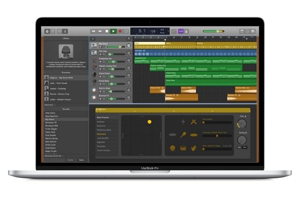The height and width of the screenshot is (200, 300).
Task: Expand the Electronic Drum Kit path
Action: pyautogui.click(x=54, y=156)
